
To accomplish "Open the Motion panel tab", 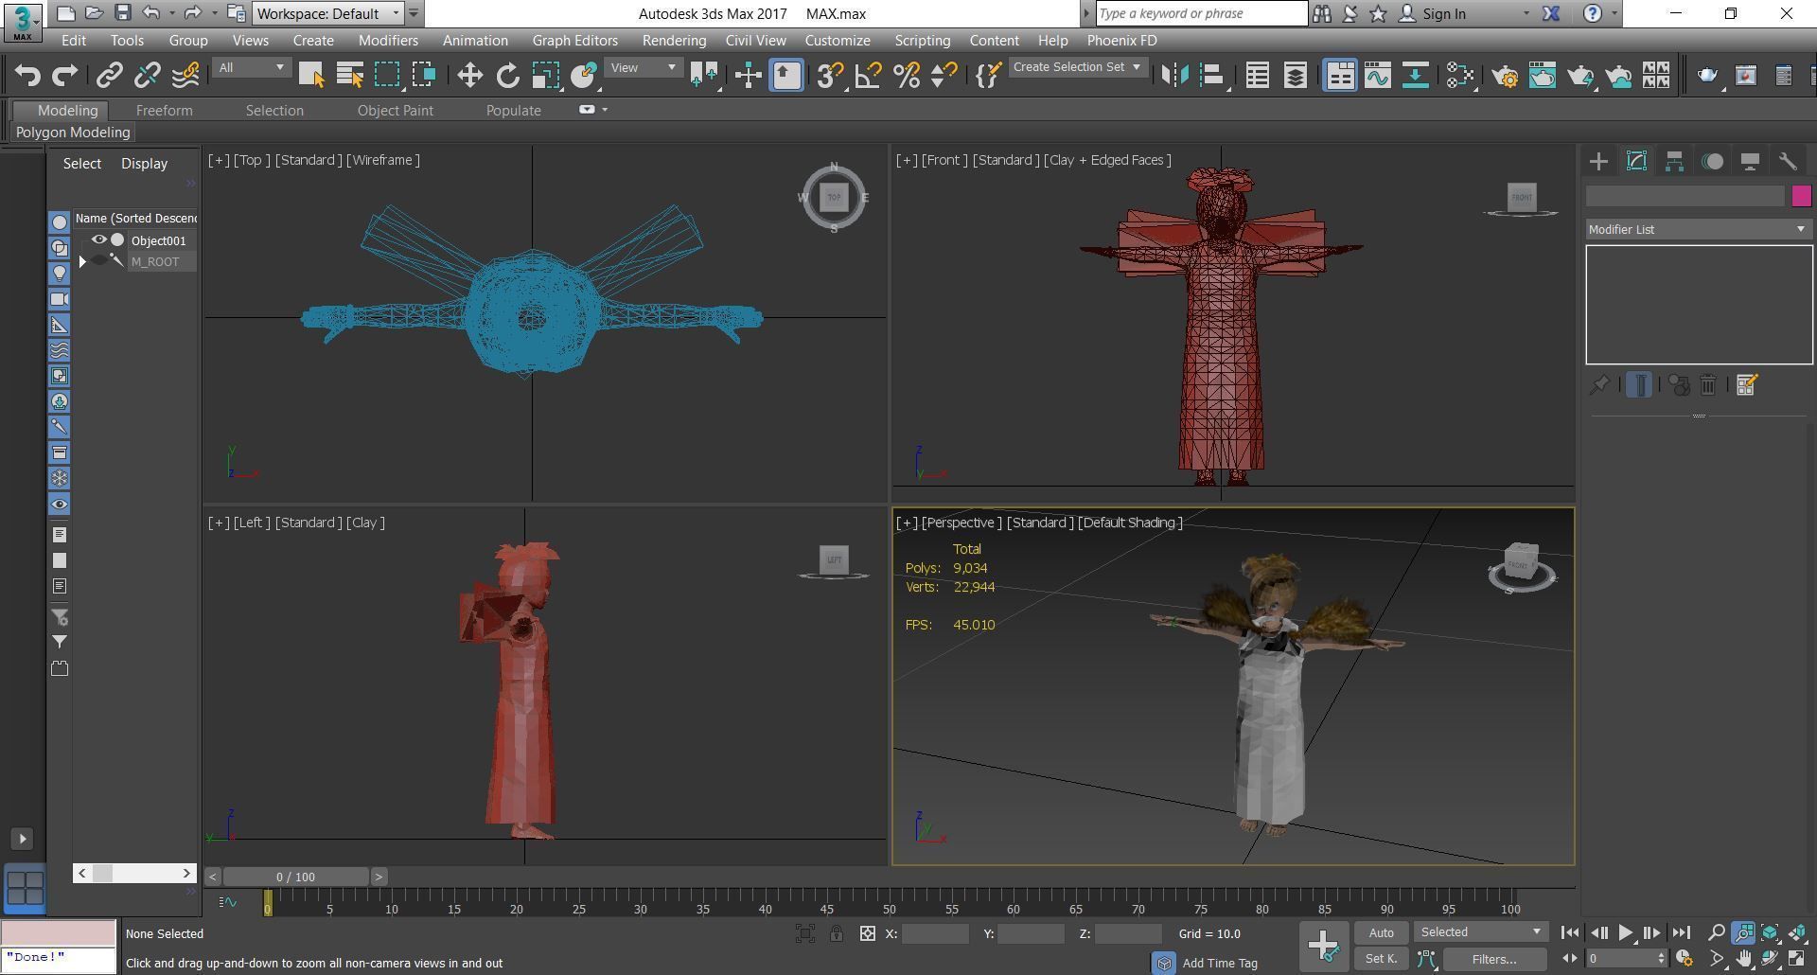I will [1712, 162].
